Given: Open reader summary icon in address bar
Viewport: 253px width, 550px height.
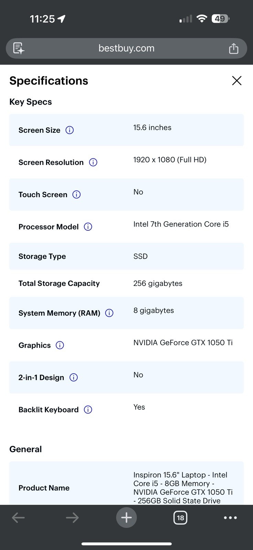Looking at the screenshot, I should coord(19,48).
